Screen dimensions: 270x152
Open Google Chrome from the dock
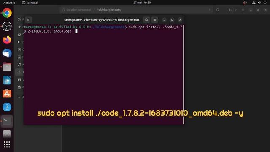pyautogui.click(x=7, y=13)
